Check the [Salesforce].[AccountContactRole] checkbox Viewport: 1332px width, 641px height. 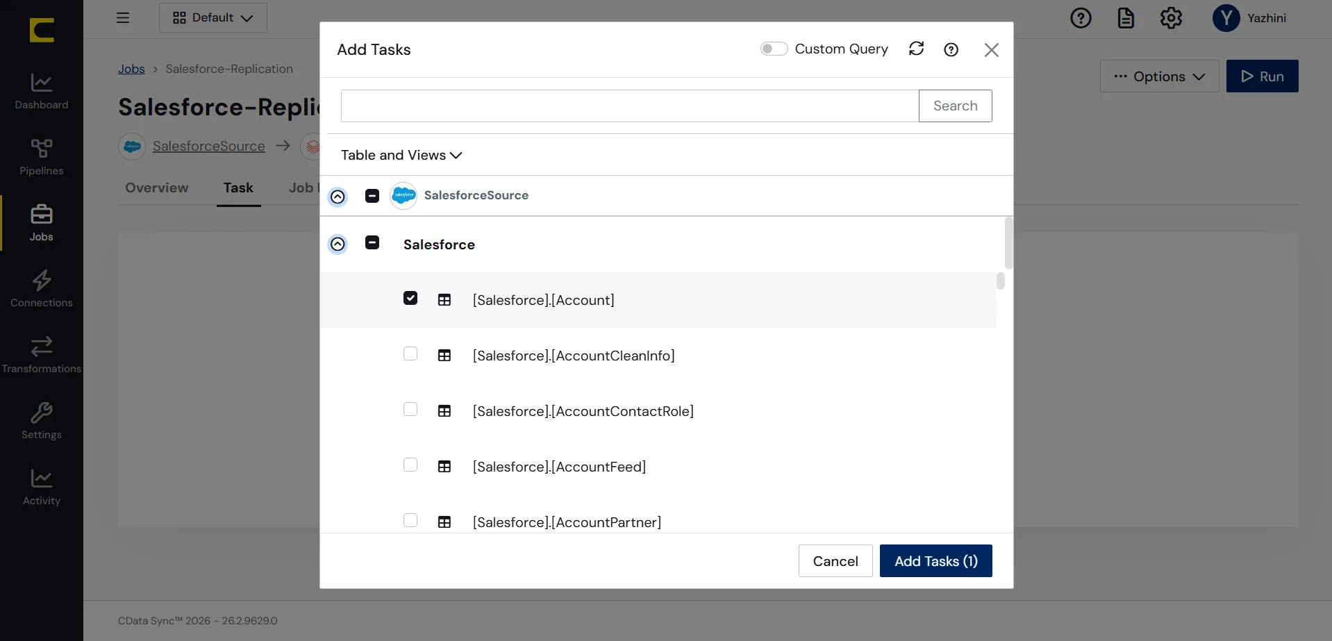tap(410, 409)
